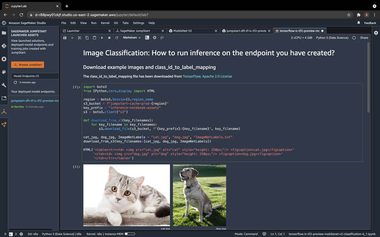Open the file browser sidebar icon
This screenshot has width=380, height=237.
click(x=4, y=33)
